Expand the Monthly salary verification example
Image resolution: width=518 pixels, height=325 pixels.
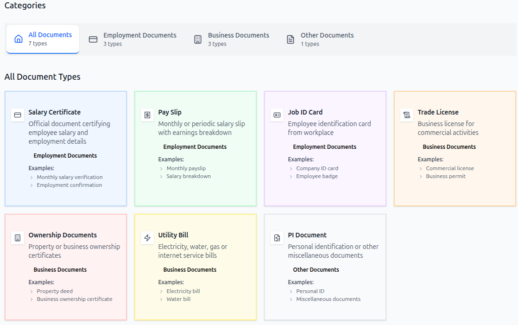tap(69, 177)
